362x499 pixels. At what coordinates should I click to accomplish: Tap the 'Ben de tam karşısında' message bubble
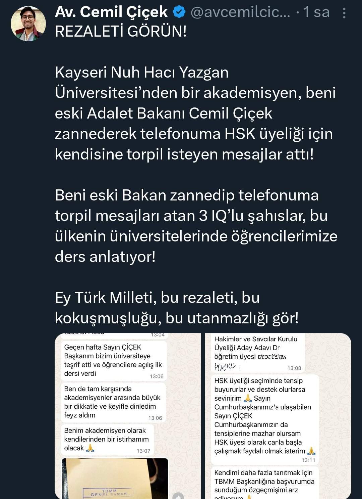(x=113, y=402)
